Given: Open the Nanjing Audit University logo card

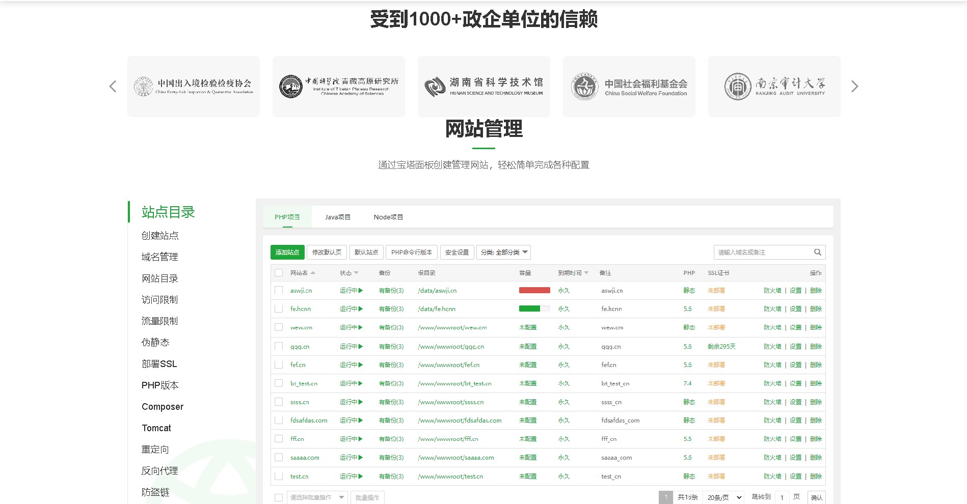Looking at the screenshot, I should pyautogui.click(x=774, y=87).
